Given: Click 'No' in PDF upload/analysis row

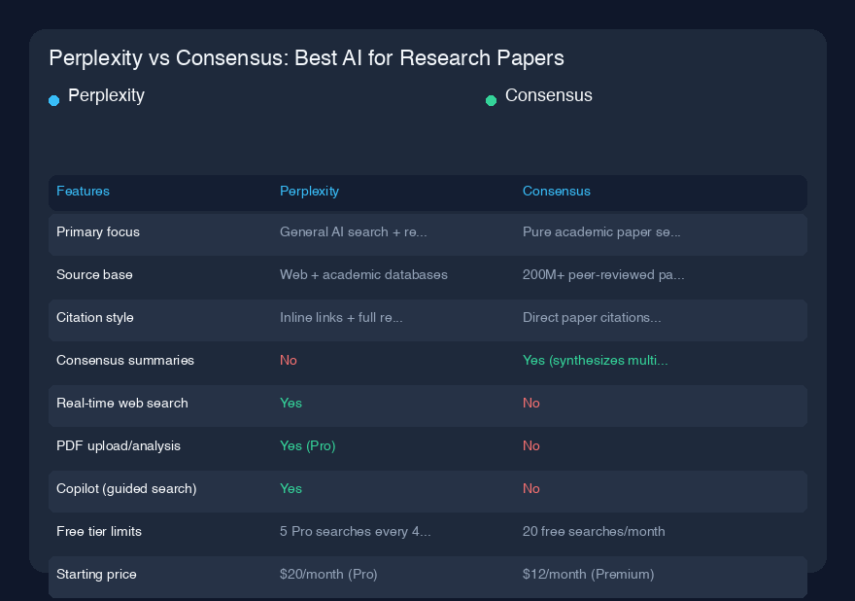Looking at the screenshot, I should [x=531, y=446].
